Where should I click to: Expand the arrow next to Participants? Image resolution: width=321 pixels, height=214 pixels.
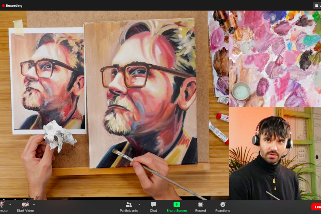pos(139,205)
